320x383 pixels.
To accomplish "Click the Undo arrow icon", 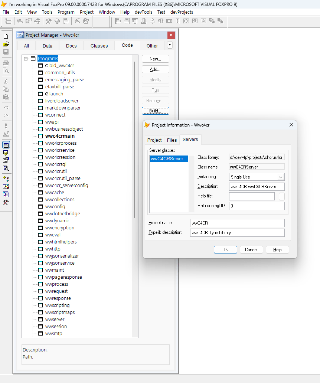I will coord(6,108).
